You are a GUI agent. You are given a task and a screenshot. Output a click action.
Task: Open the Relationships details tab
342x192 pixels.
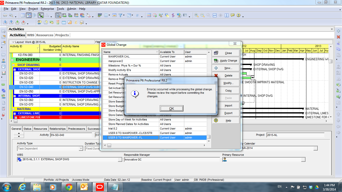tap(58, 129)
